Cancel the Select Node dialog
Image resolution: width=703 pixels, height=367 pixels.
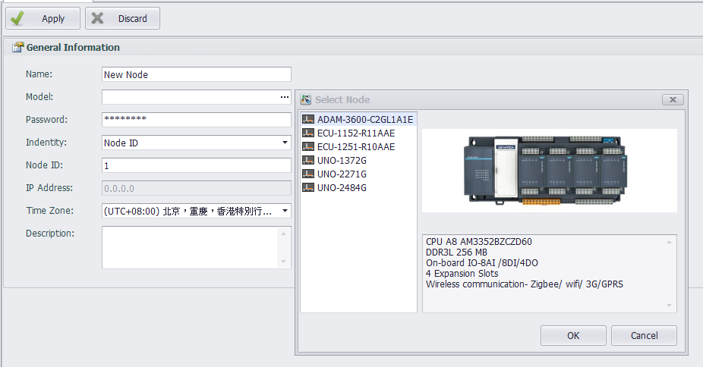click(x=644, y=335)
